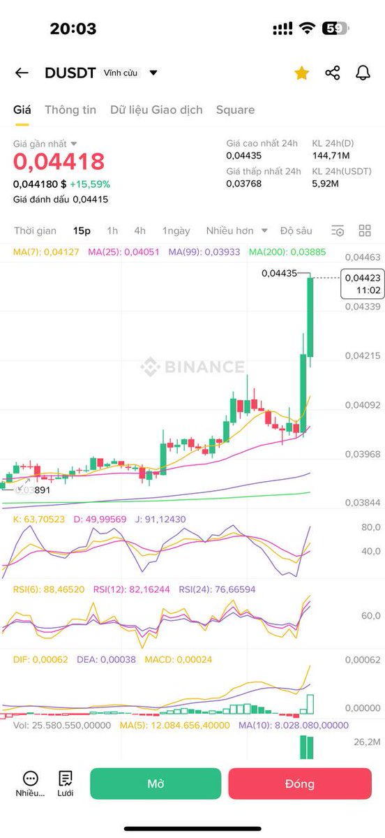Tap the KL 24h(D) volume 144,71M
This screenshot has height=838, width=385.
[x=331, y=156]
